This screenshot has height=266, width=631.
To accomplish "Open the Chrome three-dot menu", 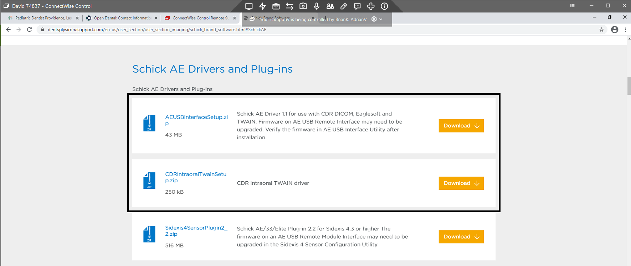I will click(x=625, y=30).
